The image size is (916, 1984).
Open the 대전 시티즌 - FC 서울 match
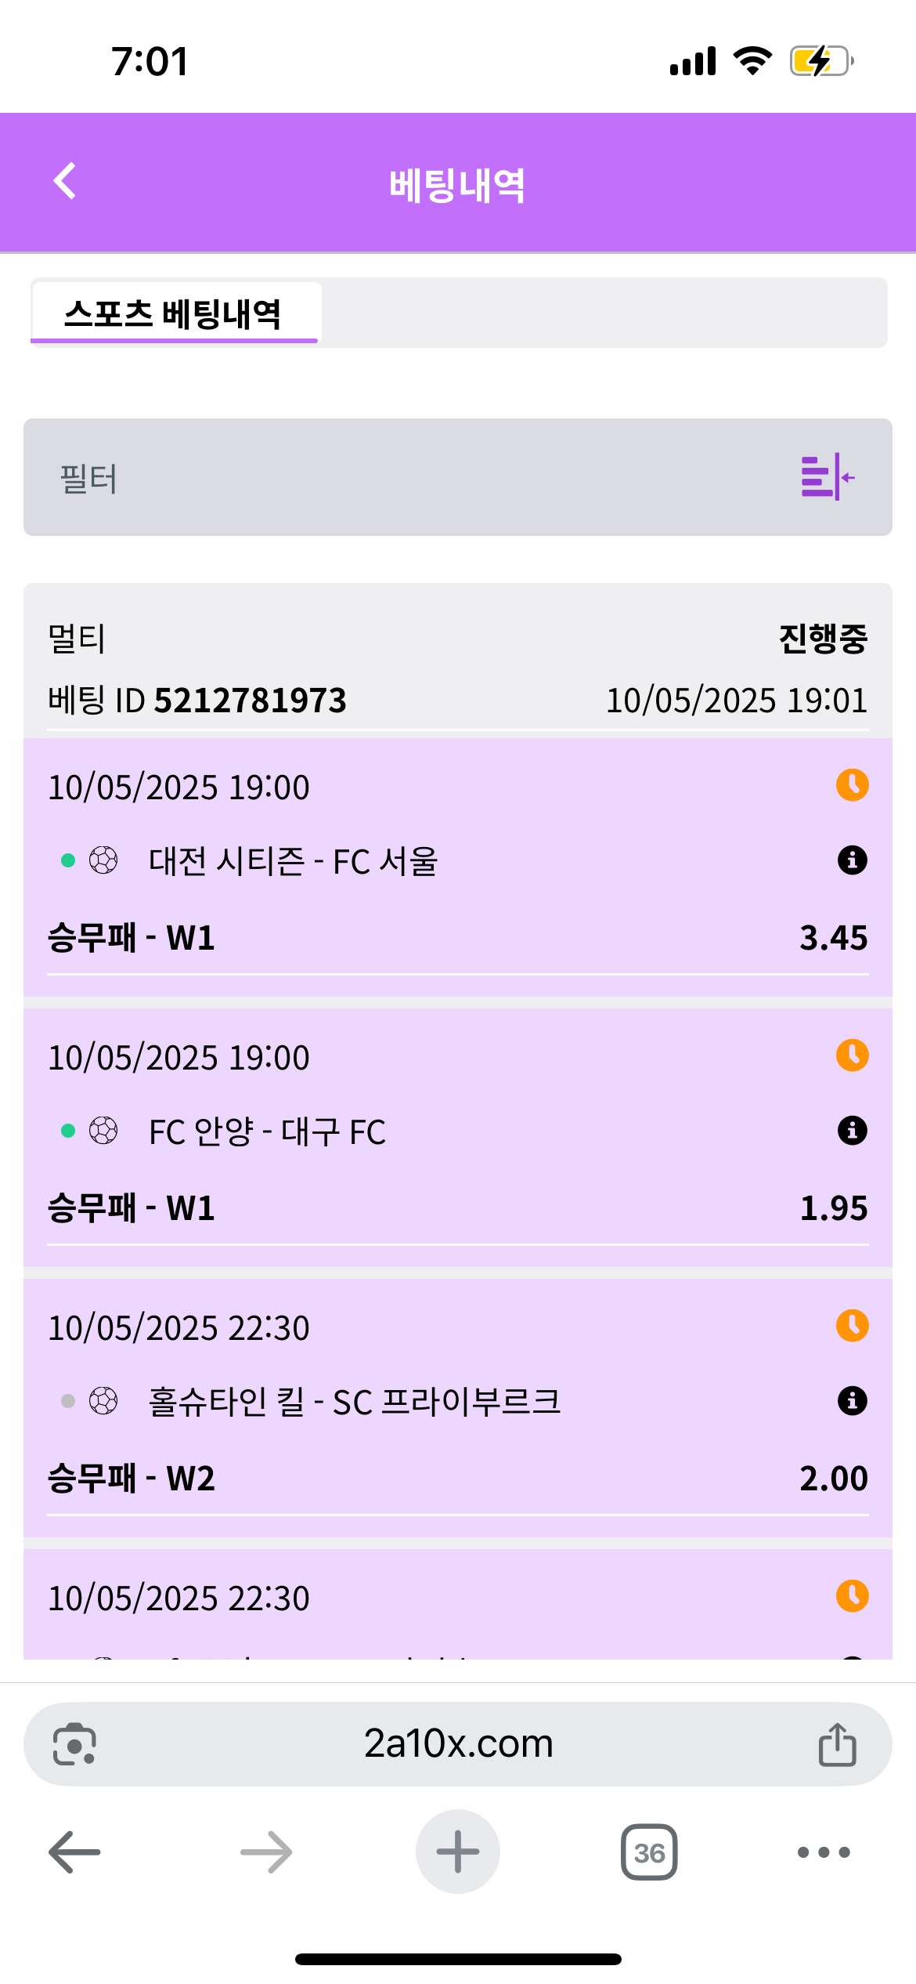coord(293,862)
